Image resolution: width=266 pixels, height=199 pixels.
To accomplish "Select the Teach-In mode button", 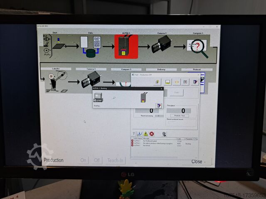I will pos(116,160).
